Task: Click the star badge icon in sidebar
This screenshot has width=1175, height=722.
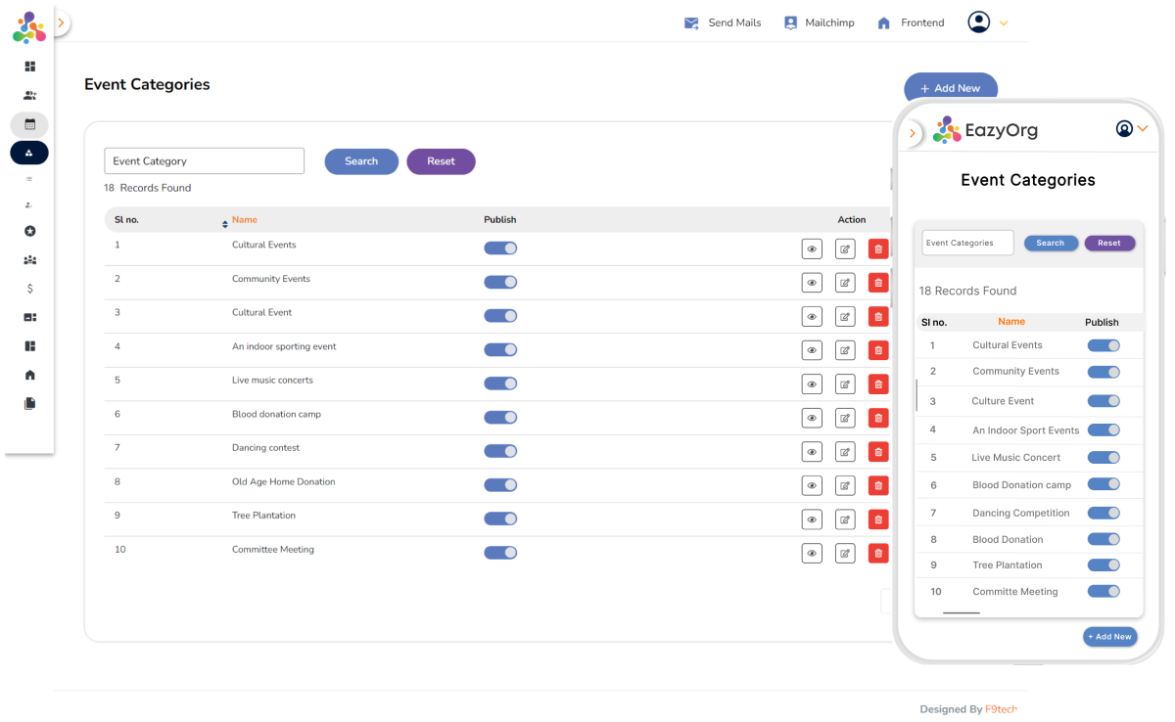Action: [29, 231]
